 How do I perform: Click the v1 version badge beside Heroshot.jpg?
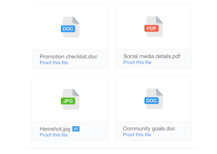(76, 129)
